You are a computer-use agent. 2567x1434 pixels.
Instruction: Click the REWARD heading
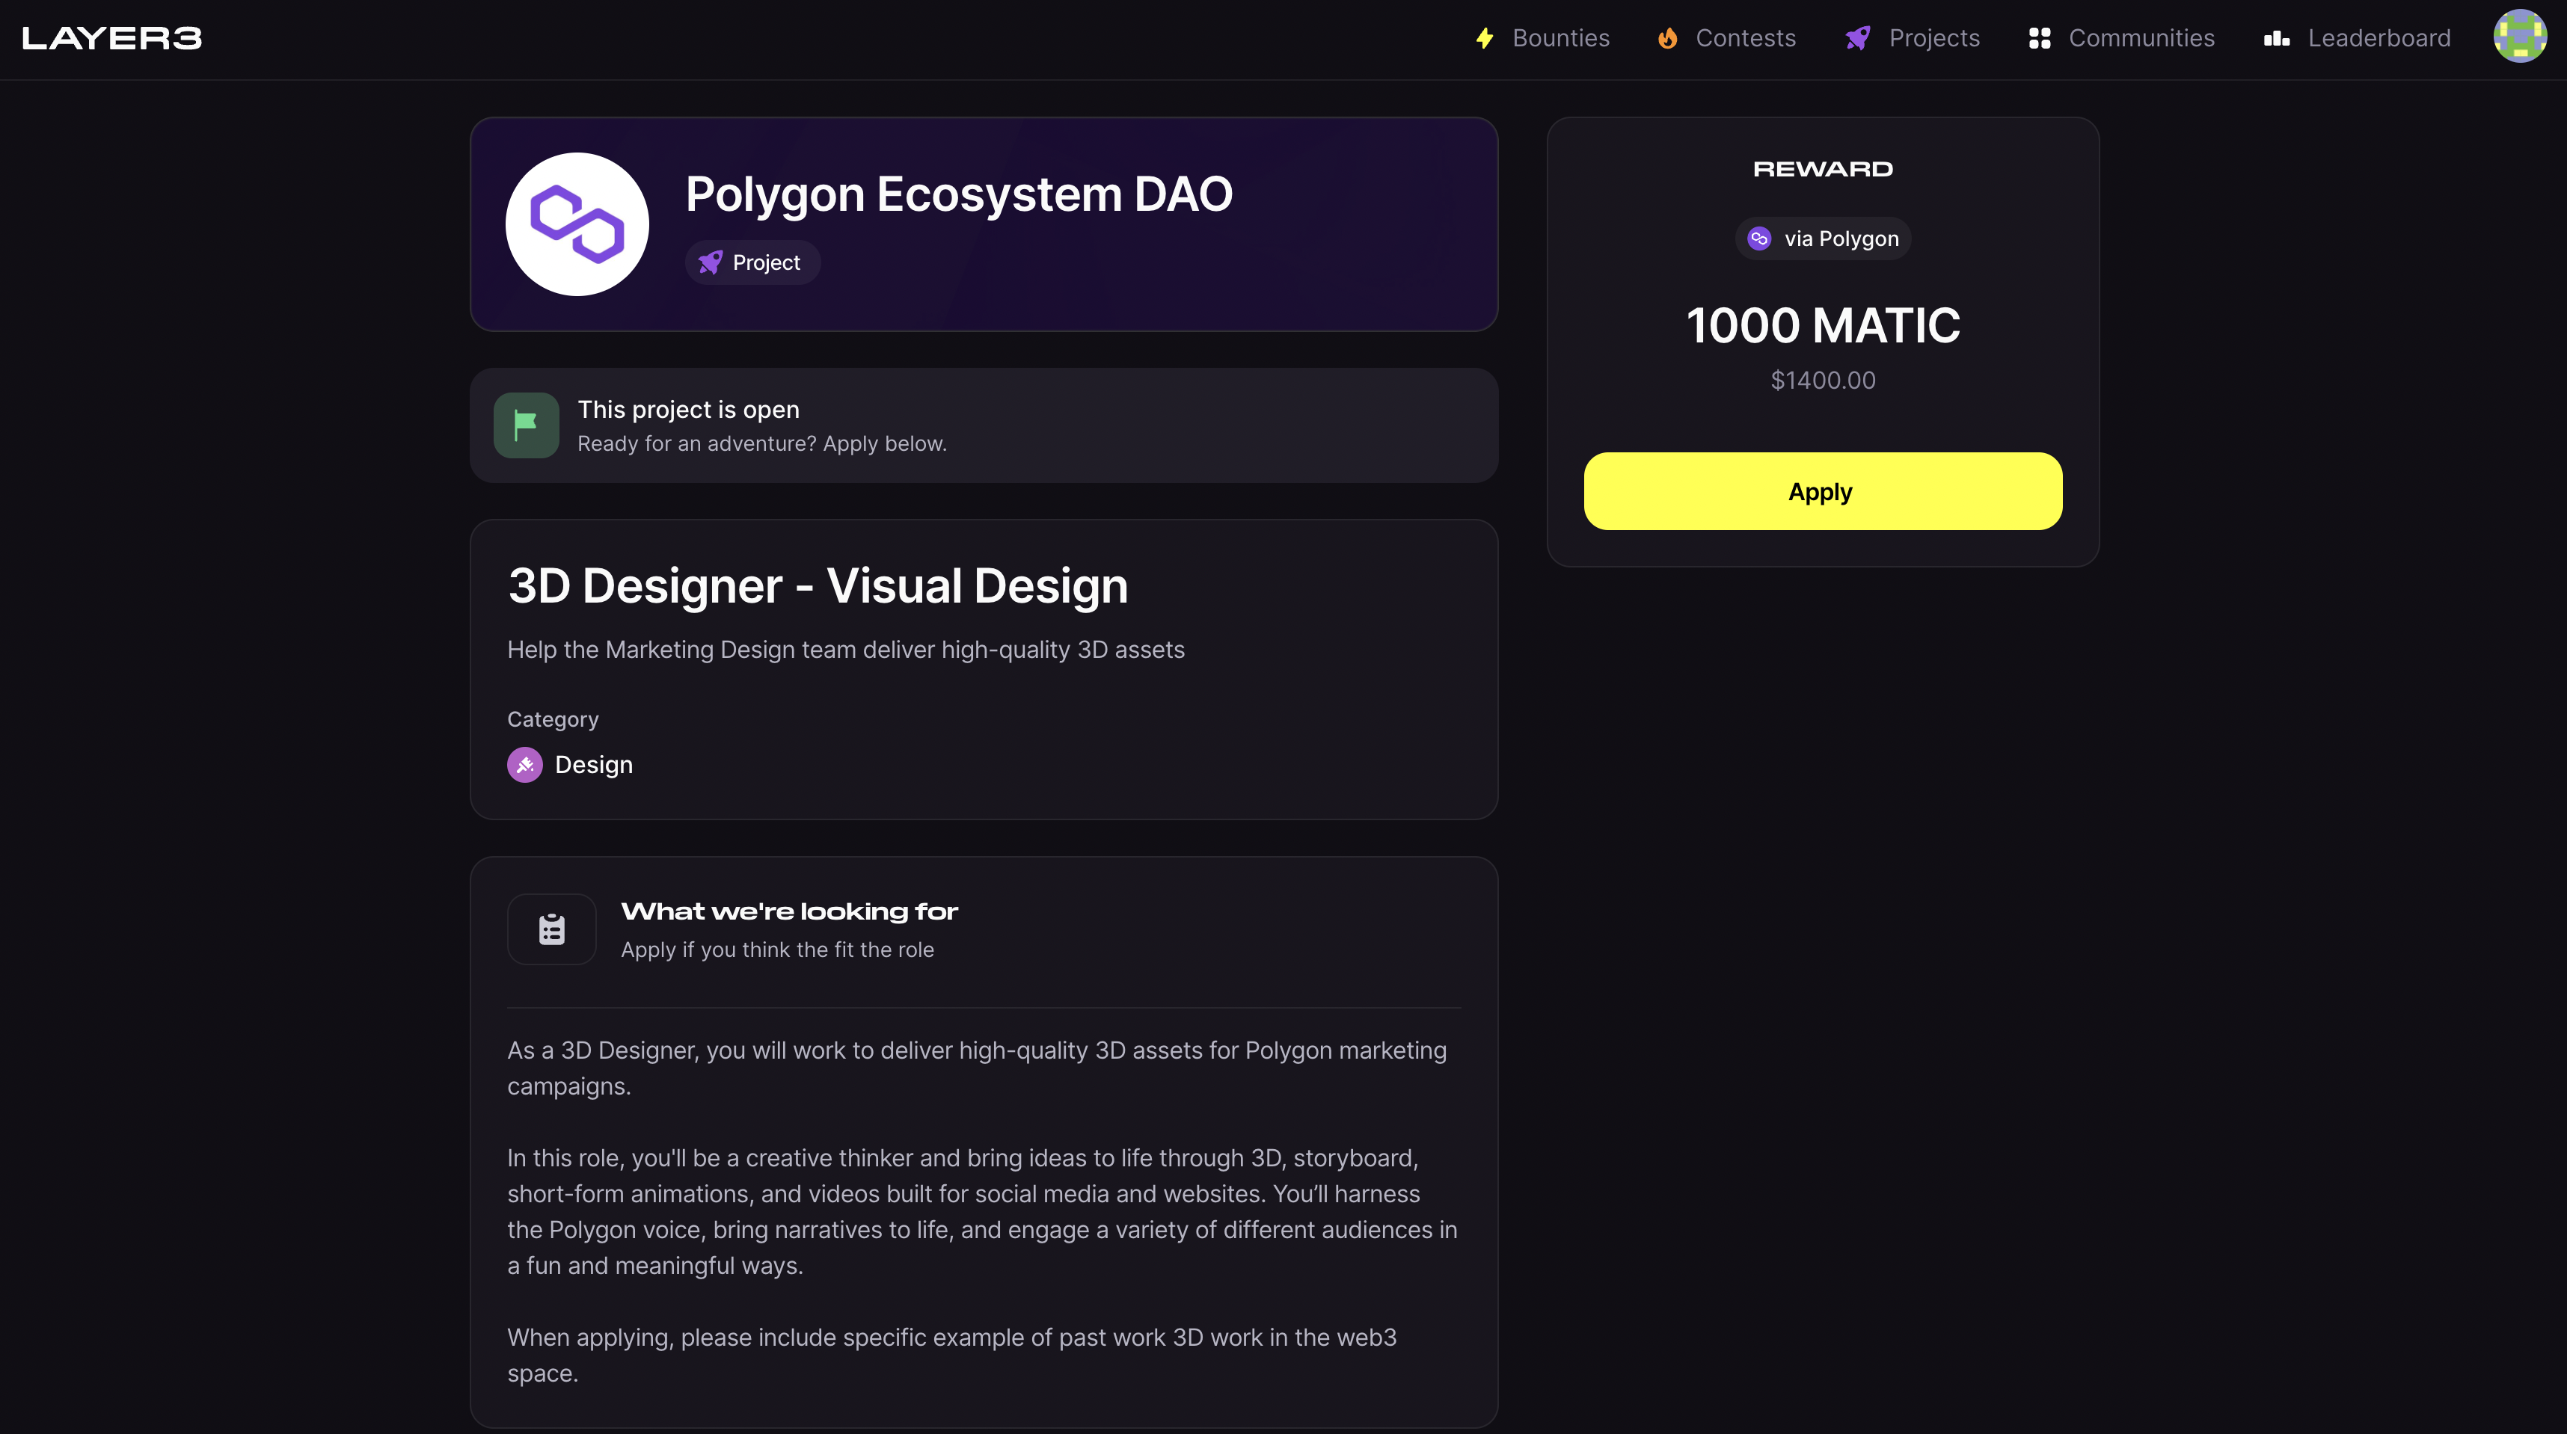pos(1823,169)
